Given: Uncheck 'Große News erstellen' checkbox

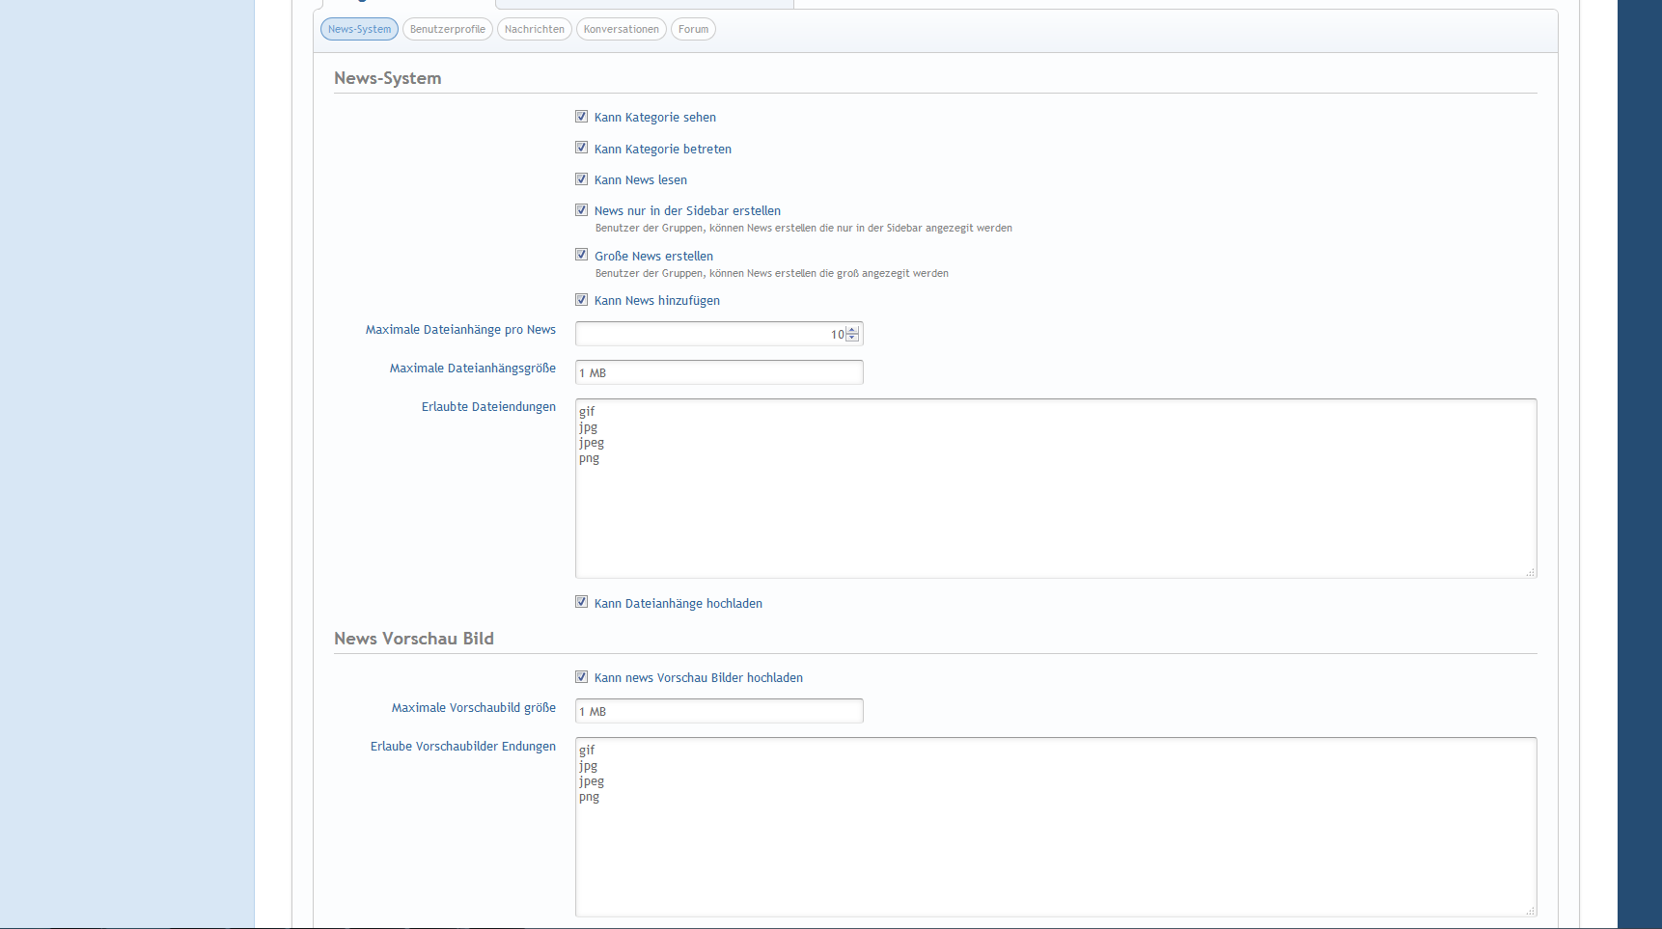Looking at the screenshot, I should point(581,255).
